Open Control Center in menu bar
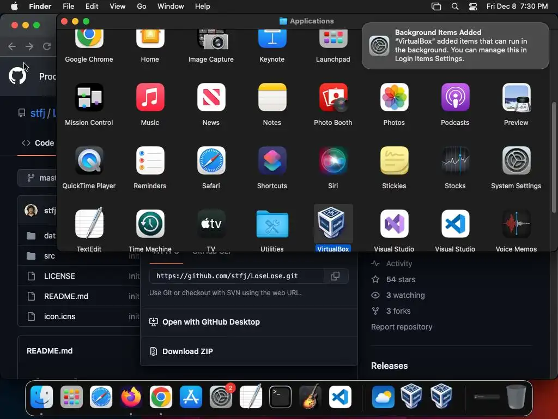Screen dimensions: 558x419 [472, 6]
